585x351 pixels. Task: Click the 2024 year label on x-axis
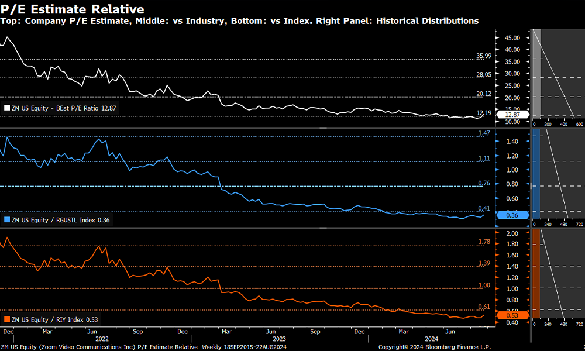[431, 339]
